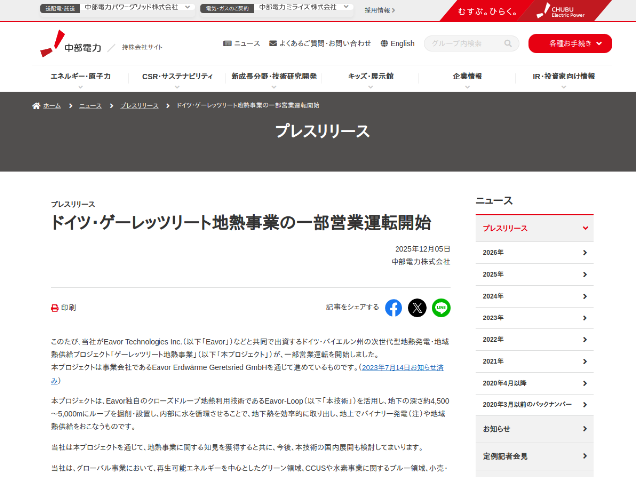This screenshot has height=477, width=636.
Task: Open 2020年4月以降 list
Action: 535,383
